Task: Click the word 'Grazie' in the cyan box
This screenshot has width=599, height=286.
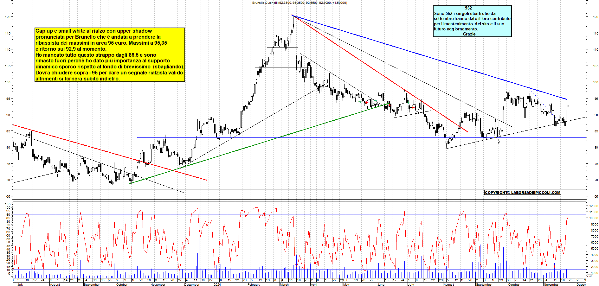Action: (469, 34)
